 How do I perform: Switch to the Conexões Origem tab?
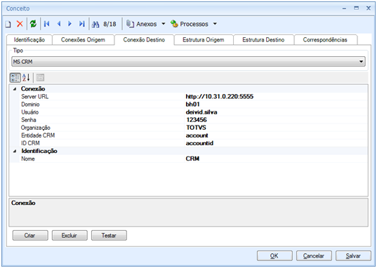point(83,40)
